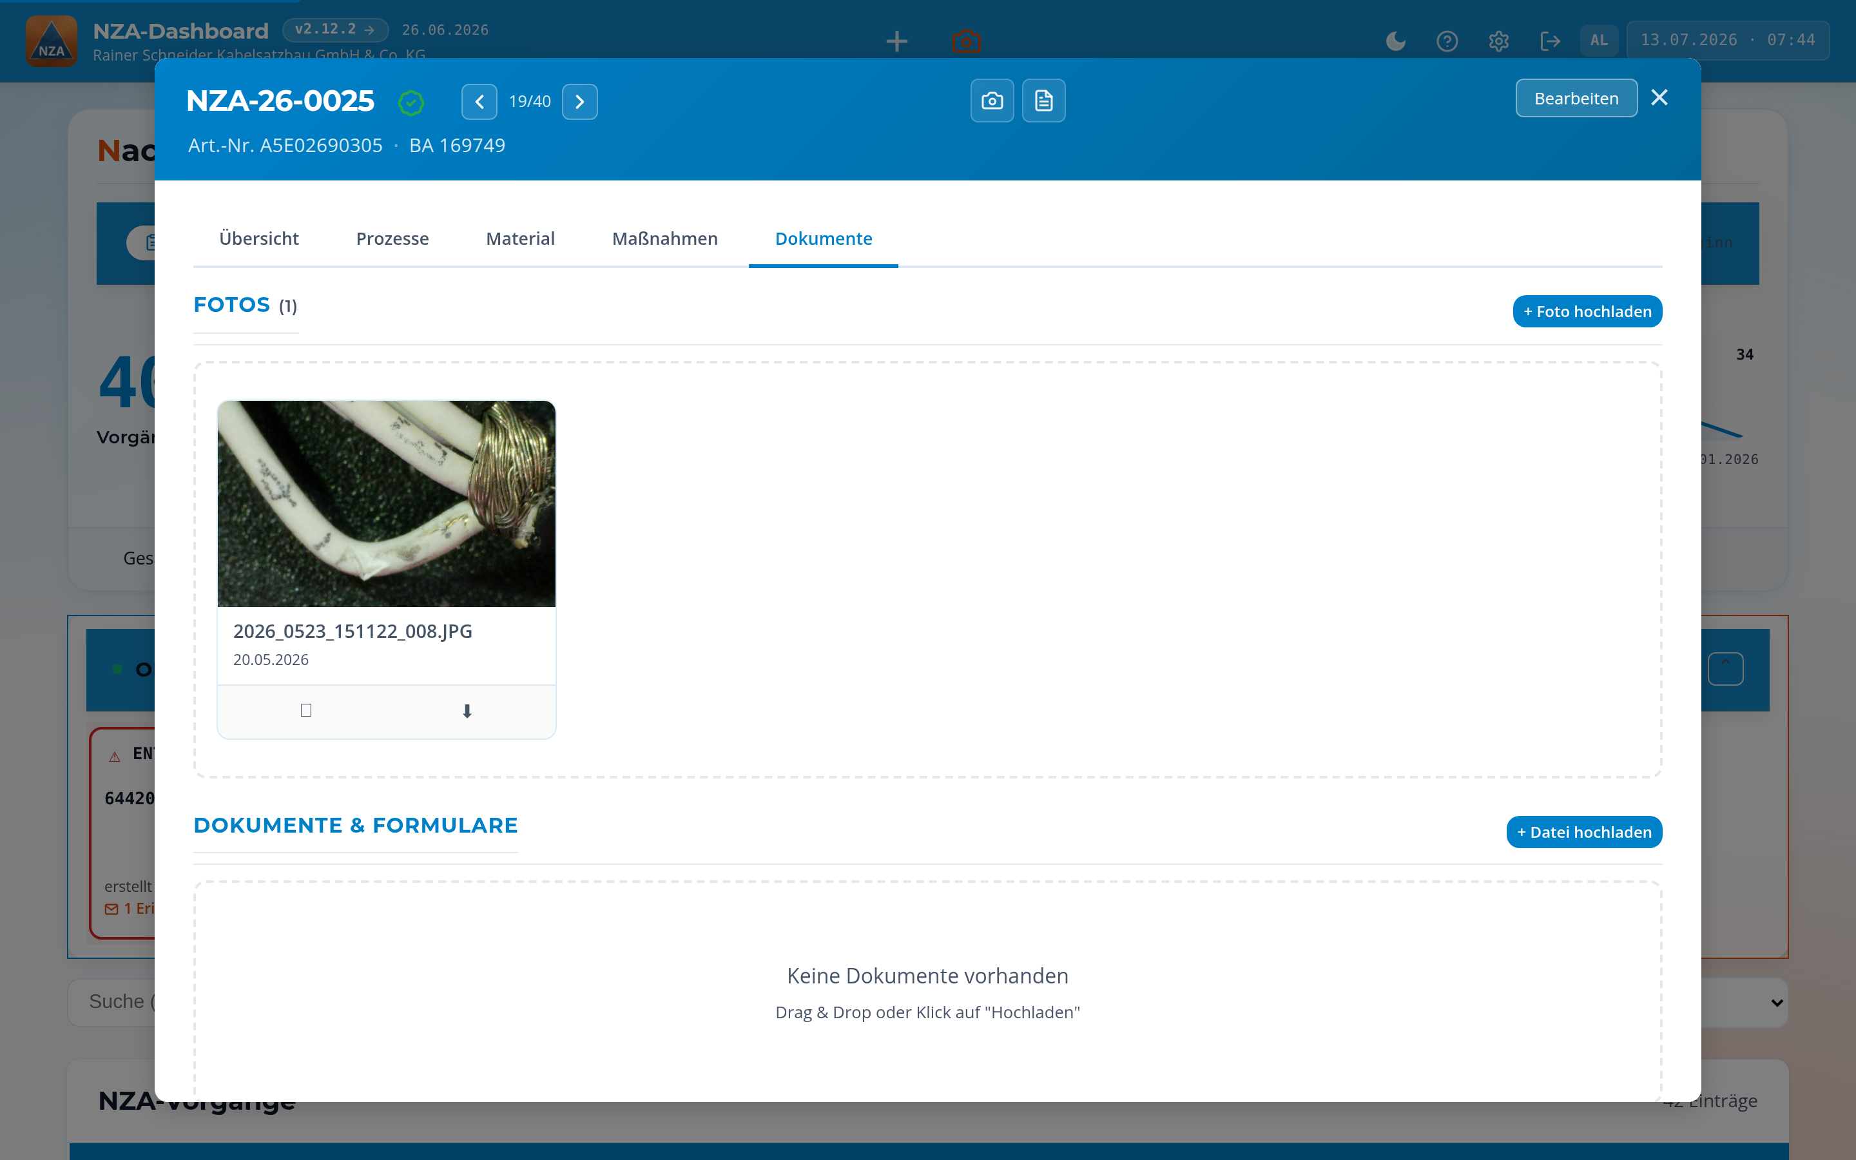The width and height of the screenshot is (1856, 1160).
Task: Open the dropdown chevron at right of search row
Action: coord(1776,1003)
